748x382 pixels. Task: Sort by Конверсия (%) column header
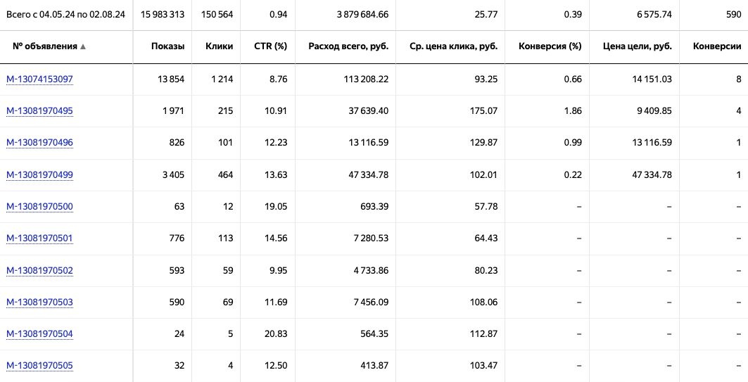tap(550, 46)
